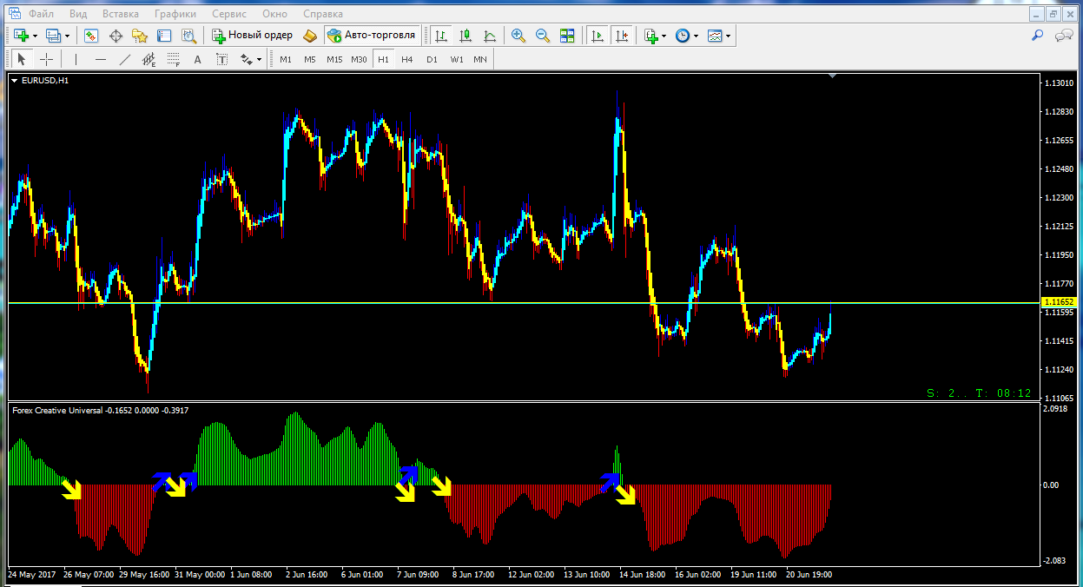This screenshot has width=1083, height=587.
Task: Open the Графики menu
Action: [x=175, y=14]
